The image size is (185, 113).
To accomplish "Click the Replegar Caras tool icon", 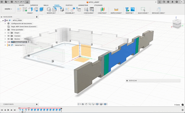I will coord(158,9).
